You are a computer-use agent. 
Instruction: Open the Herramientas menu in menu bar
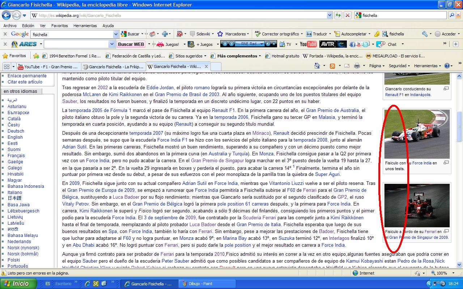[85, 26]
